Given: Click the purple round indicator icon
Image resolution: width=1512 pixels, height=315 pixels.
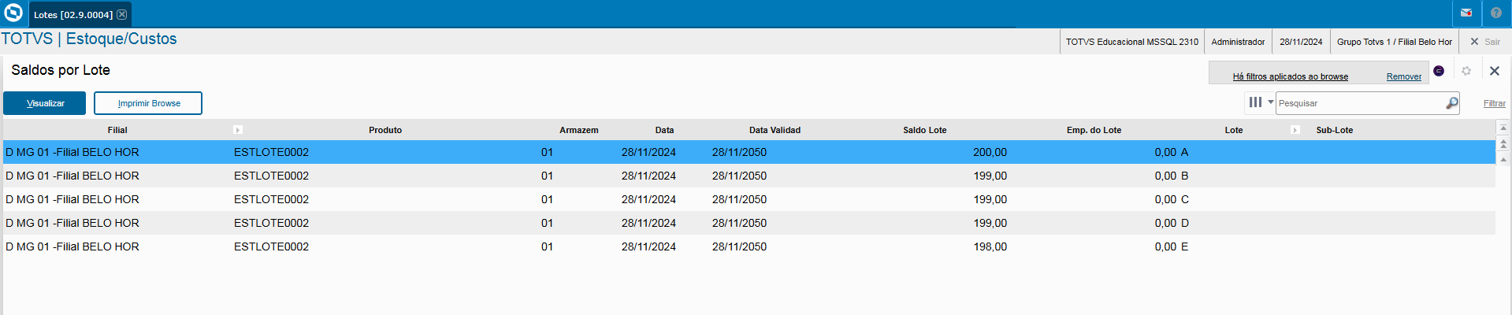Looking at the screenshot, I should (1439, 71).
